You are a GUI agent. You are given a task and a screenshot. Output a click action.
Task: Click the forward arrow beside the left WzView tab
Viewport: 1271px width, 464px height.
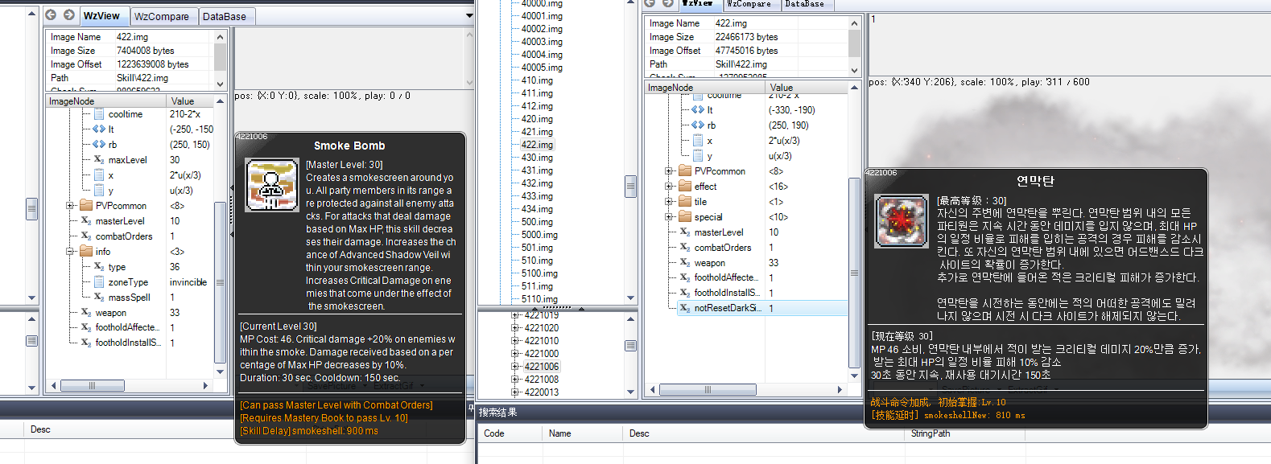coord(68,15)
